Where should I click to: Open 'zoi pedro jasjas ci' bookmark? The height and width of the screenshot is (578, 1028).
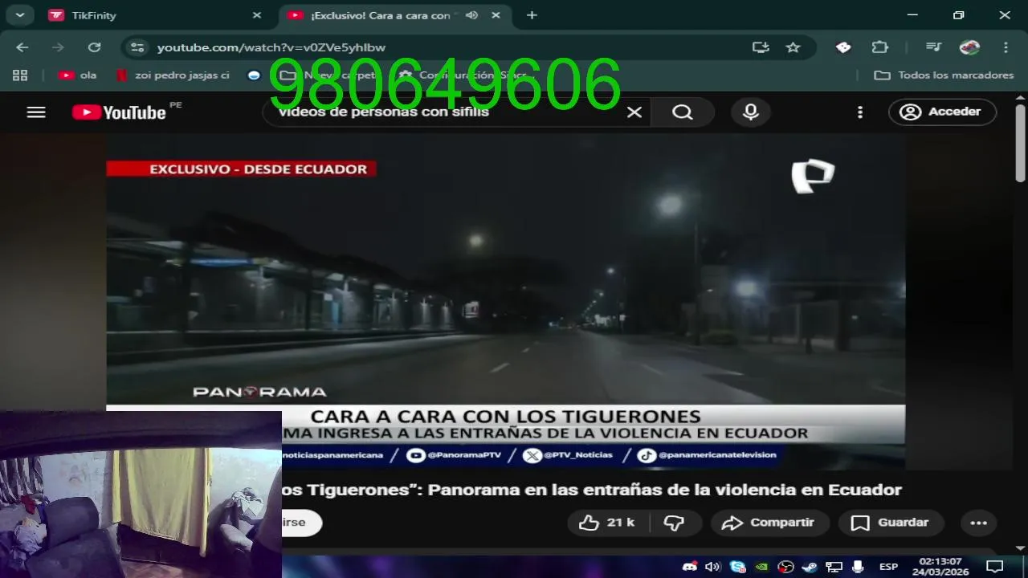coord(173,75)
